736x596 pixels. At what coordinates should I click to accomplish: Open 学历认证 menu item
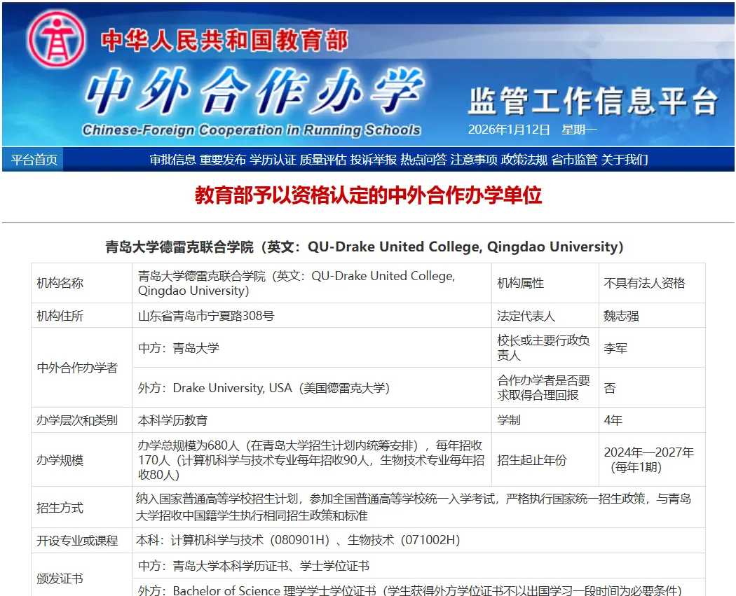pos(273,160)
